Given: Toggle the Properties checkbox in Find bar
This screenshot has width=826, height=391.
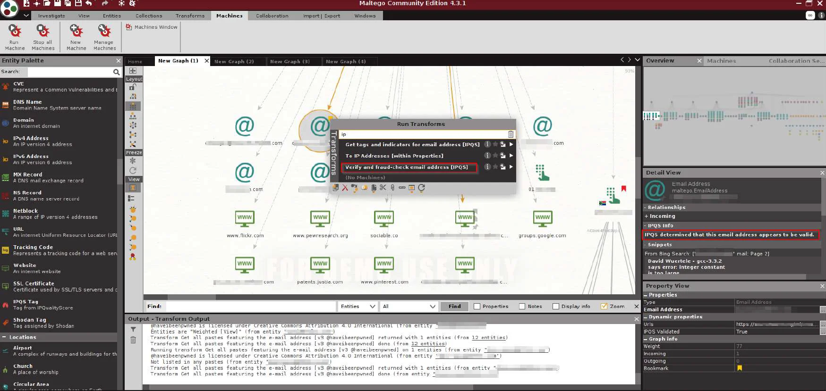Looking at the screenshot, I should click(477, 307).
